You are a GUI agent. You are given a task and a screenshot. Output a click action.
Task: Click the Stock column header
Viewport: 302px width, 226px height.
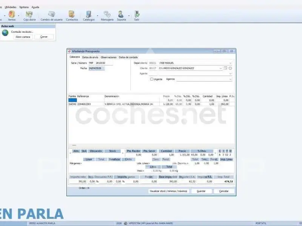(x=112, y=151)
